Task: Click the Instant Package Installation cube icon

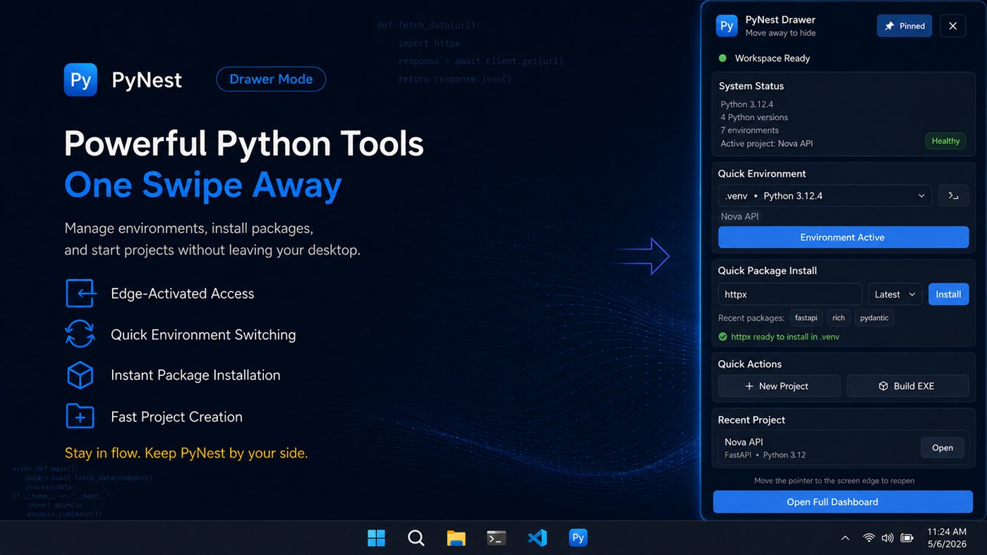Action: [80, 375]
